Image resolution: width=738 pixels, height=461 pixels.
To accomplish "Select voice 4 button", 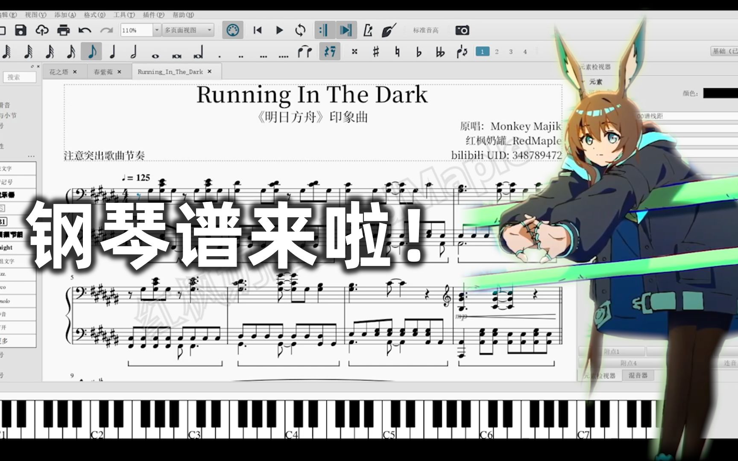I will pyautogui.click(x=525, y=52).
